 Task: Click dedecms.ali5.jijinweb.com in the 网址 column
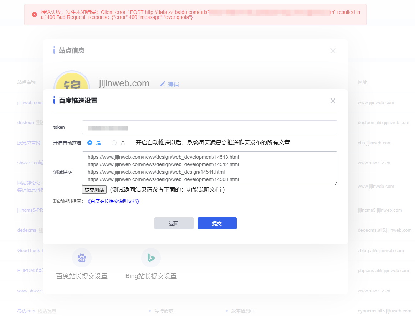(x=385, y=230)
